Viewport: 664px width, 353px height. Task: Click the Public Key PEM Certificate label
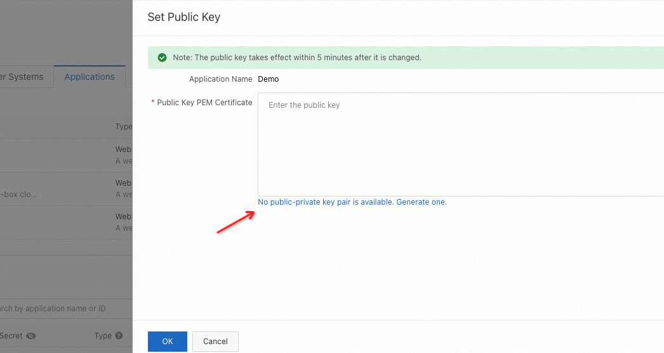(204, 102)
